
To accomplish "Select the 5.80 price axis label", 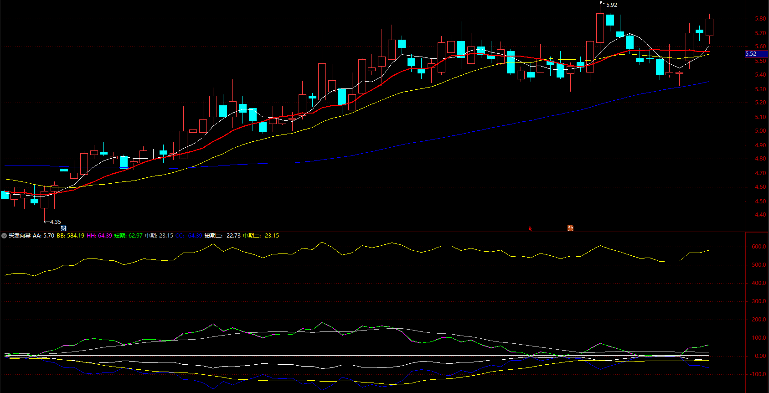I will [x=760, y=19].
